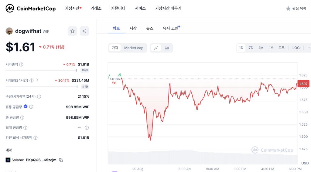Open the 차트 tab

click(x=116, y=28)
